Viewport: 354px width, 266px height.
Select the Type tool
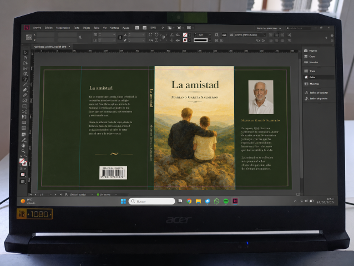(25, 79)
